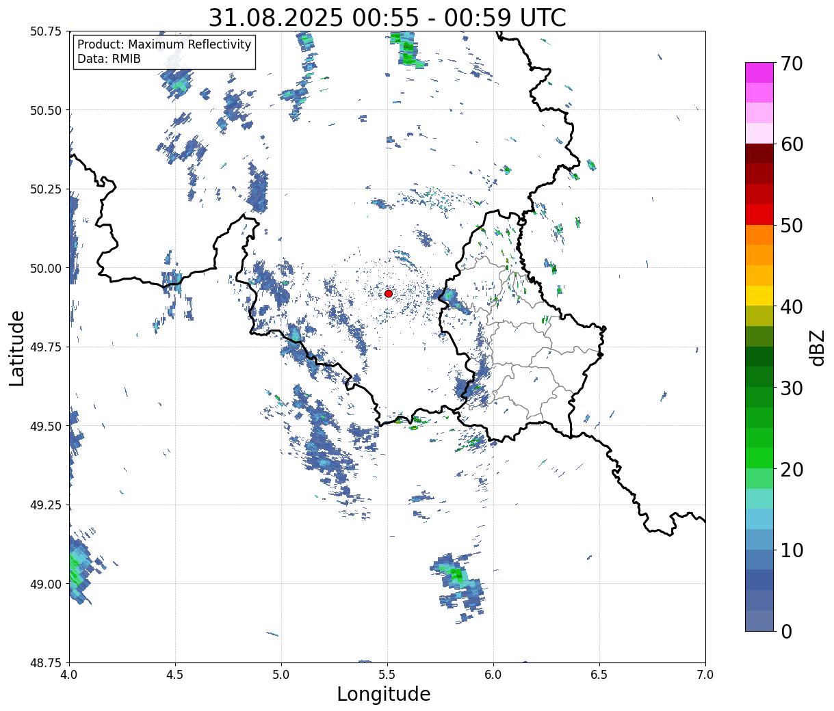Click the 30 tick label on colorbar
This screenshot has height=711, width=834.
point(791,388)
